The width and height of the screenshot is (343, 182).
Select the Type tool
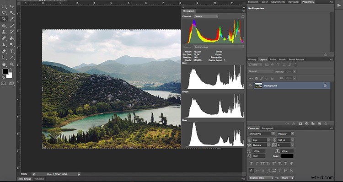11,51
